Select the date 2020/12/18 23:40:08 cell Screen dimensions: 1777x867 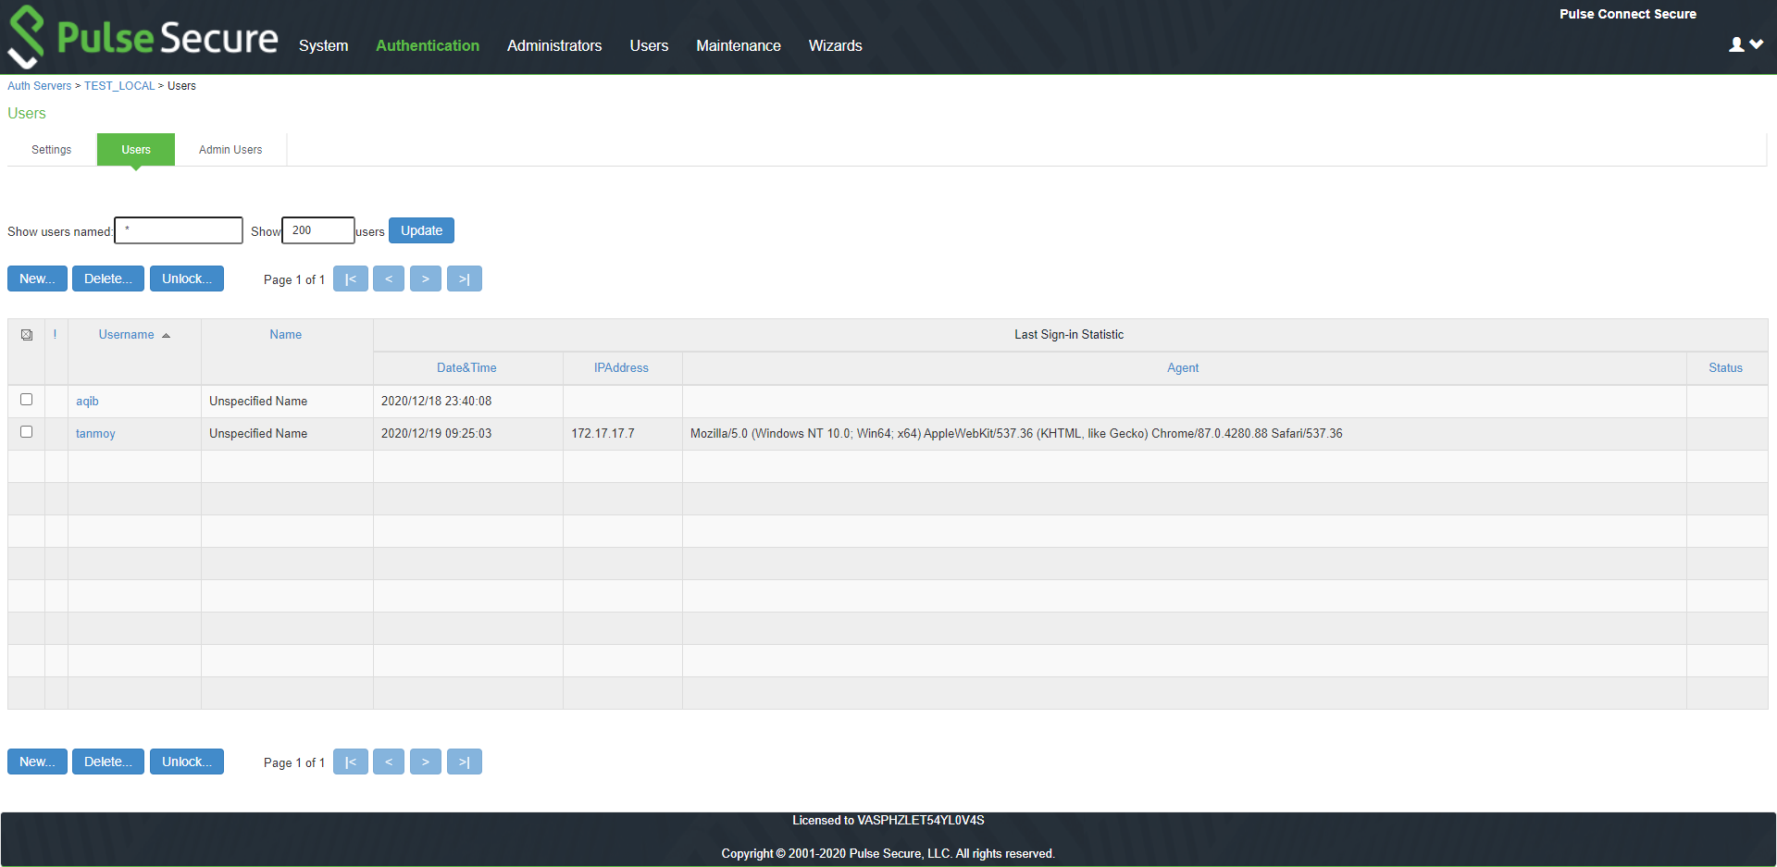(468, 402)
